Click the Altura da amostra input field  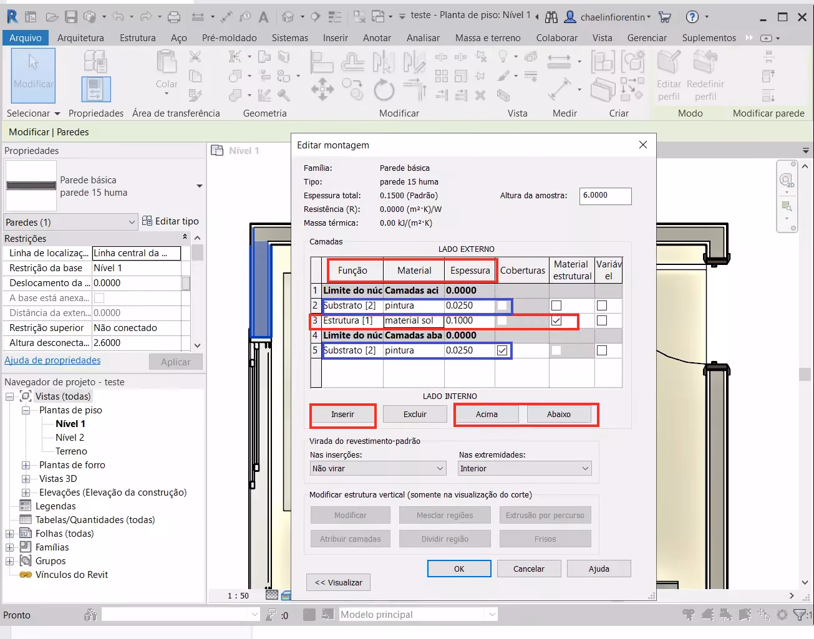(x=605, y=196)
